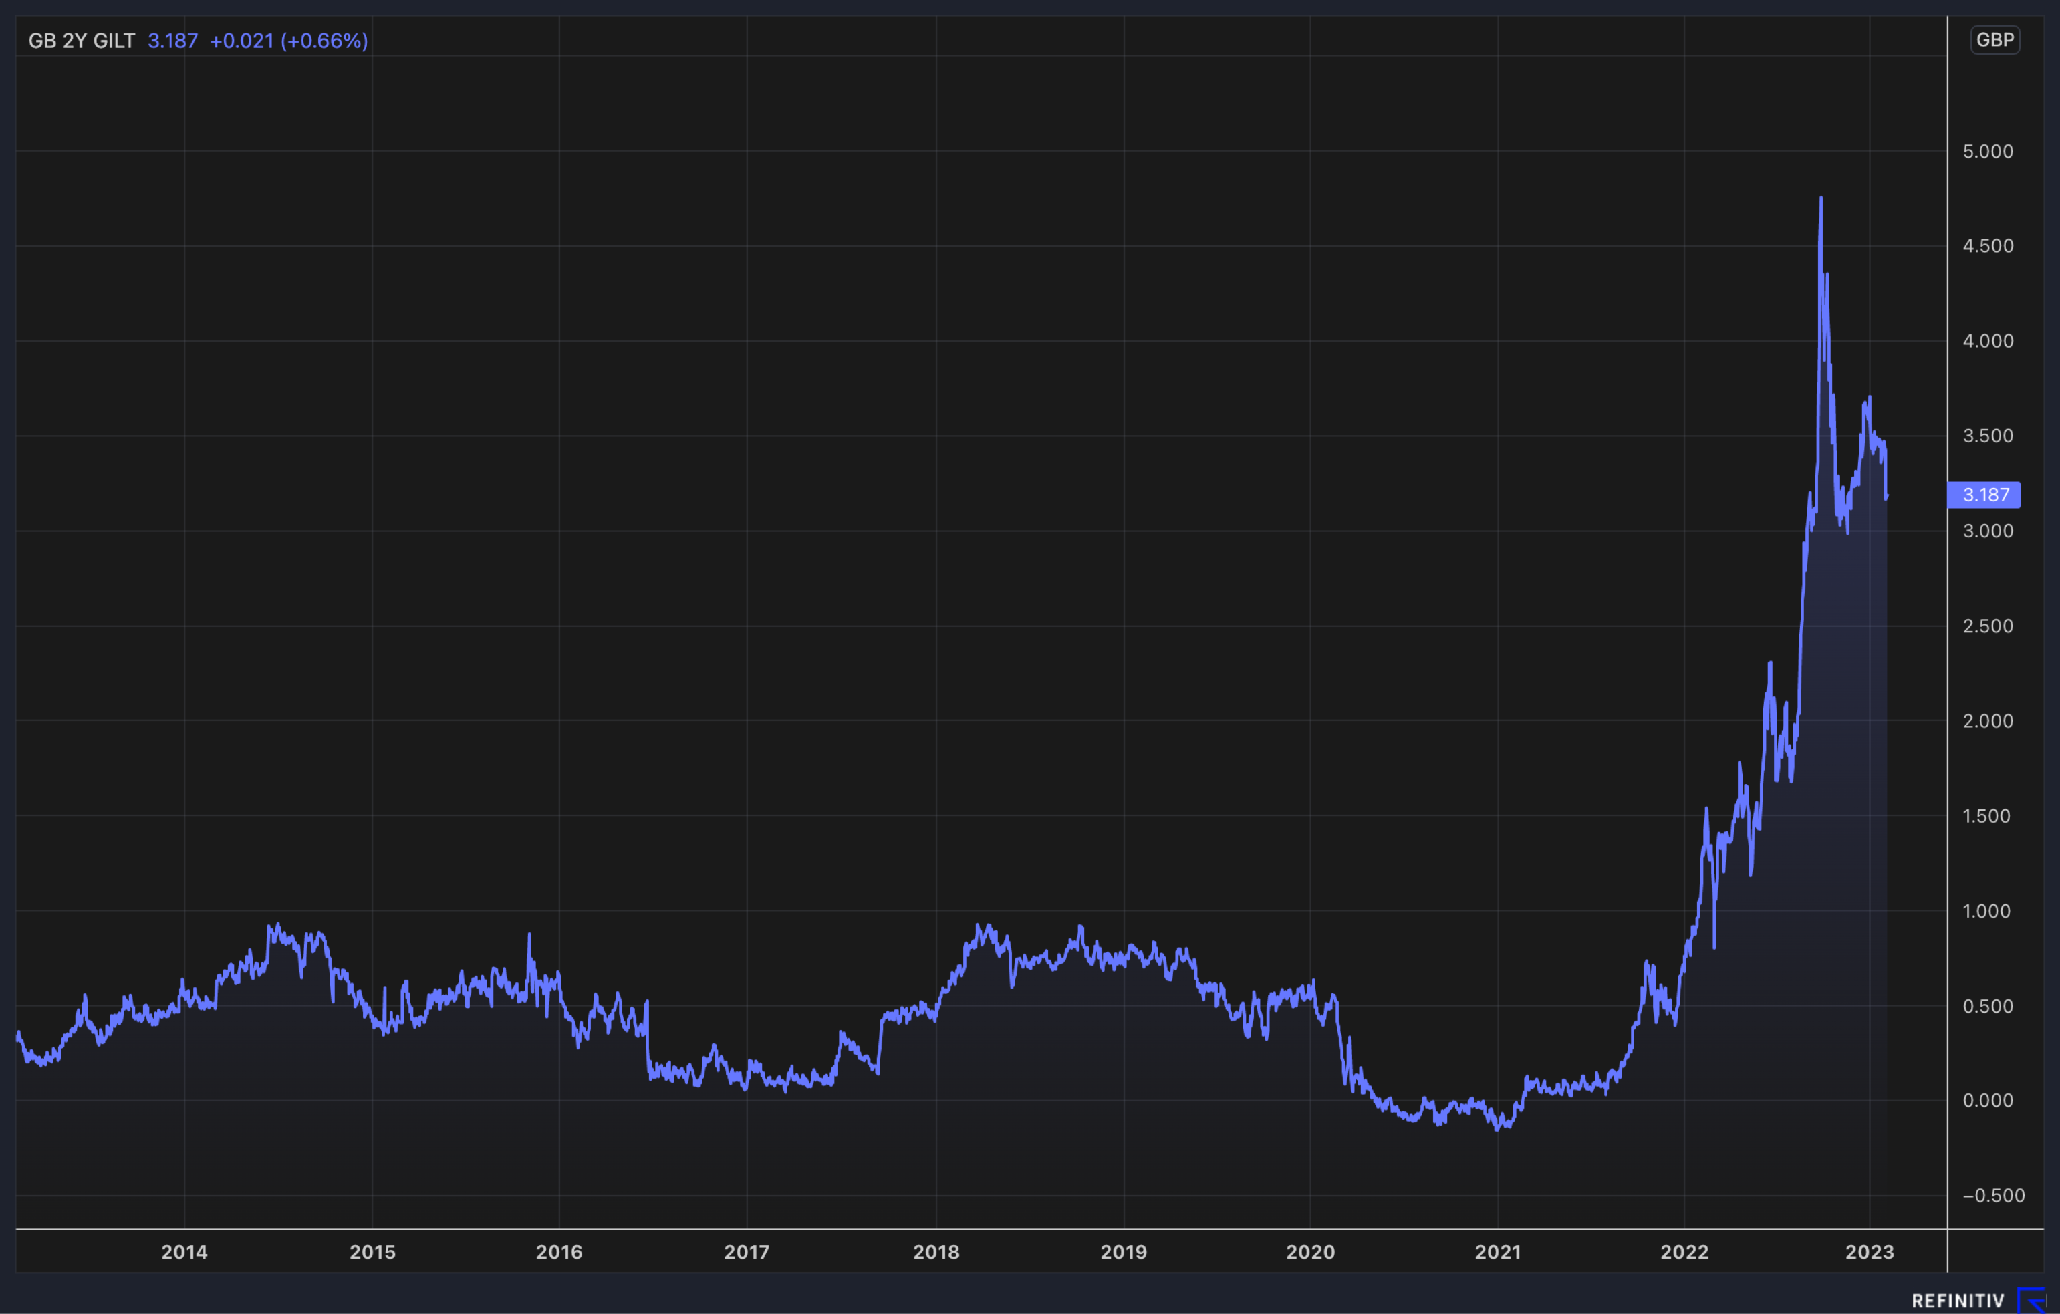Click the Refinitiv logo icon

click(x=2033, y=1301)
